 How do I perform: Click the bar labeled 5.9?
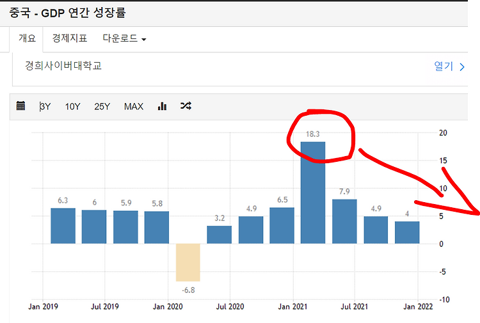coord(125,227)
